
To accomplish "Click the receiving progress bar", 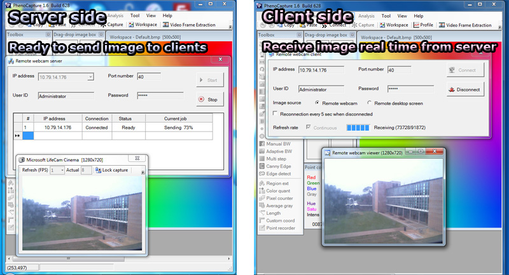I will tap(358, 128).
